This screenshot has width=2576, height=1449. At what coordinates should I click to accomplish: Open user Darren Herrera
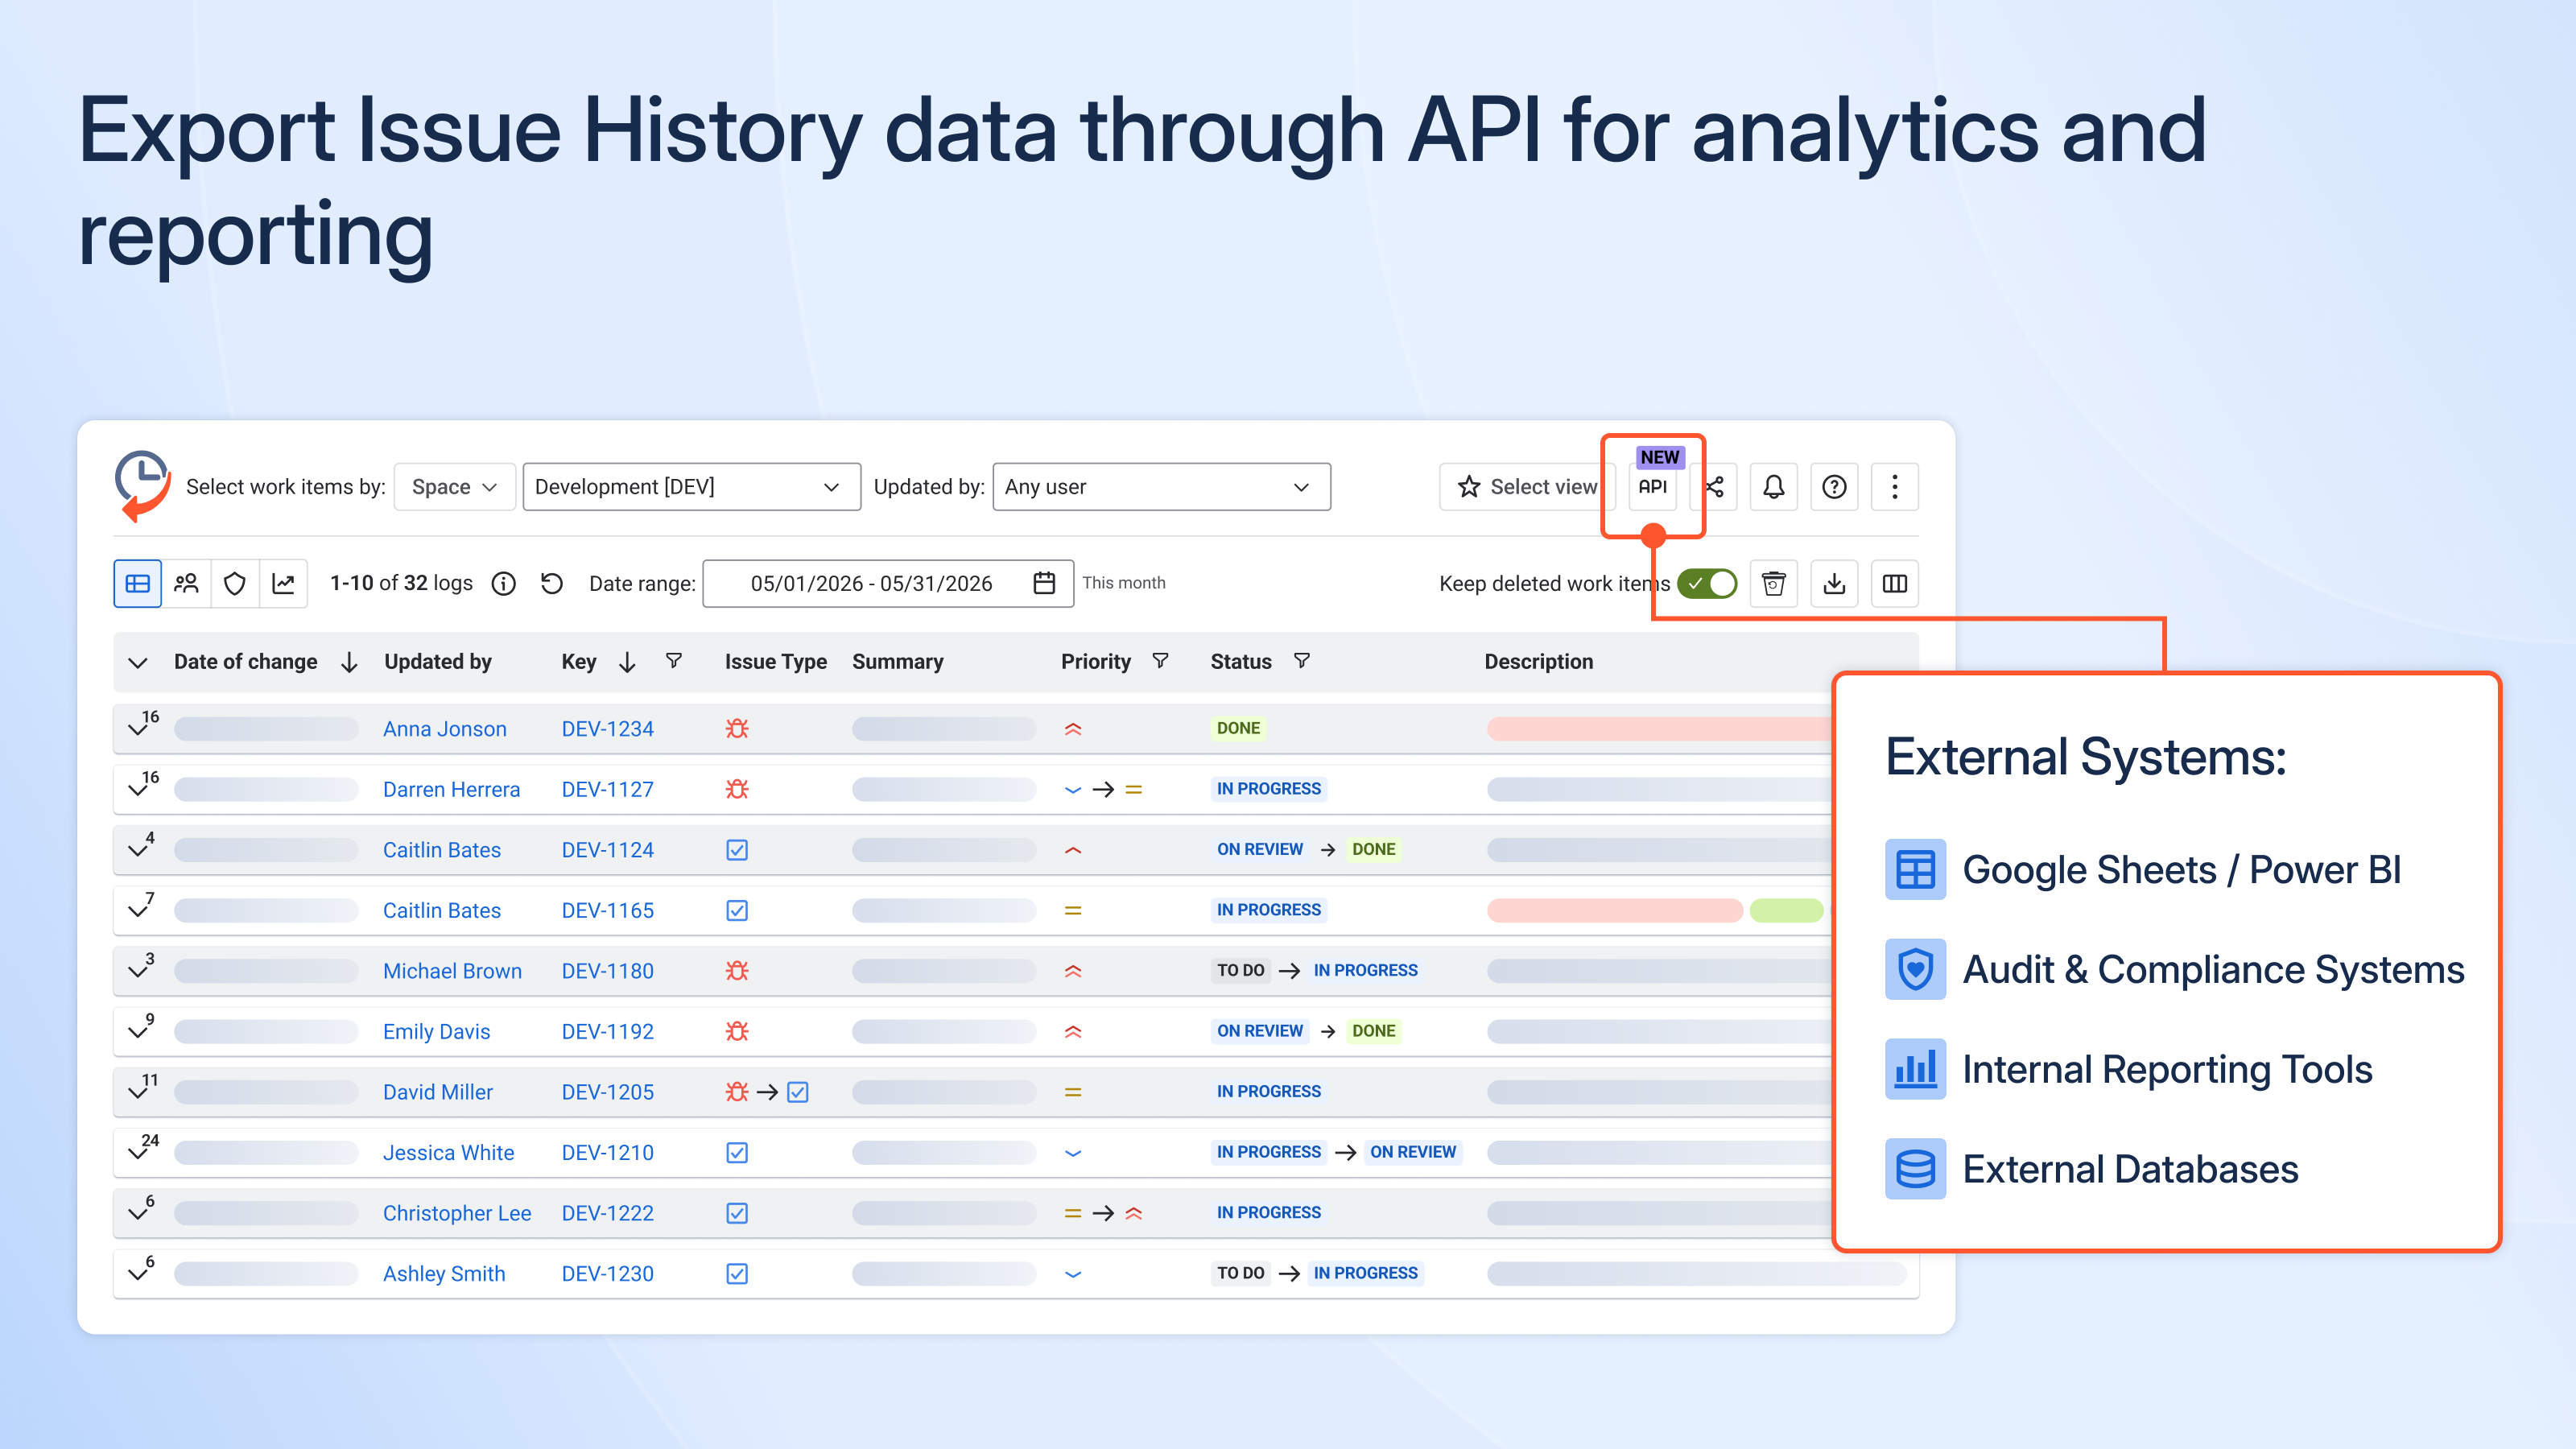pos(451,789)
